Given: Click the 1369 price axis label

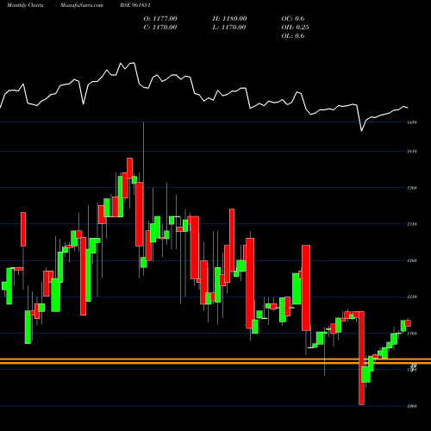Looking at the screenshot, I should click(x=412, y=188).
